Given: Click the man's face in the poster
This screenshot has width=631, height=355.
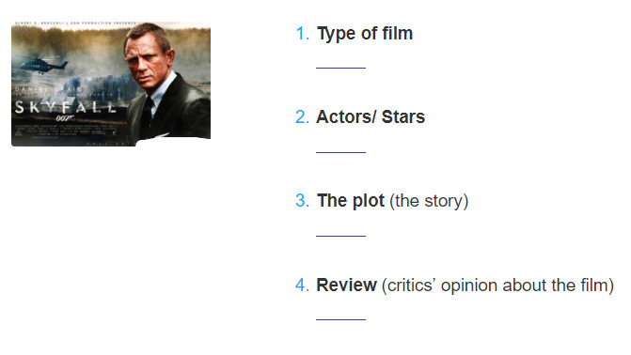Looking at the screenshot, I should coord(147,60).
